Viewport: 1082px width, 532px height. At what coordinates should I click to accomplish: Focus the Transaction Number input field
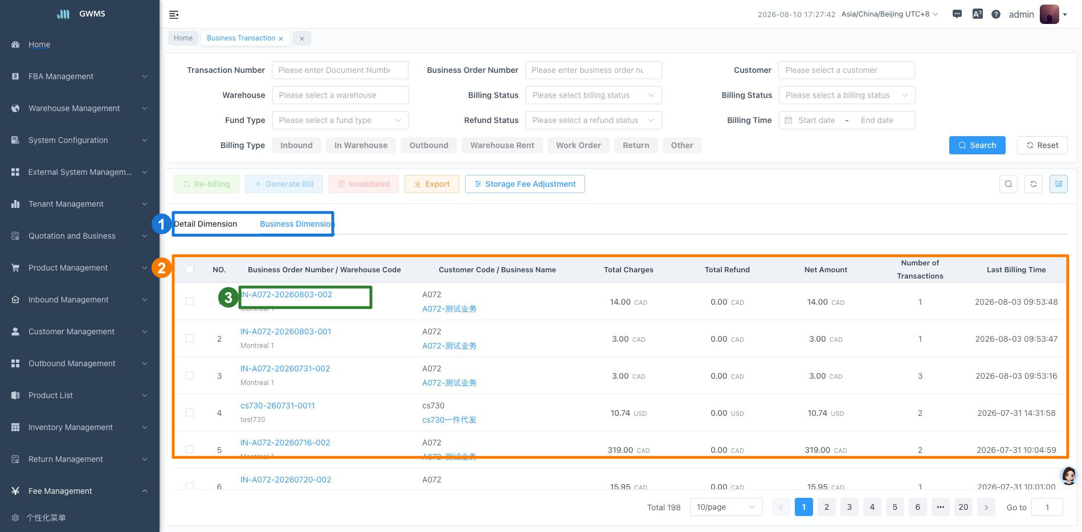340,70
